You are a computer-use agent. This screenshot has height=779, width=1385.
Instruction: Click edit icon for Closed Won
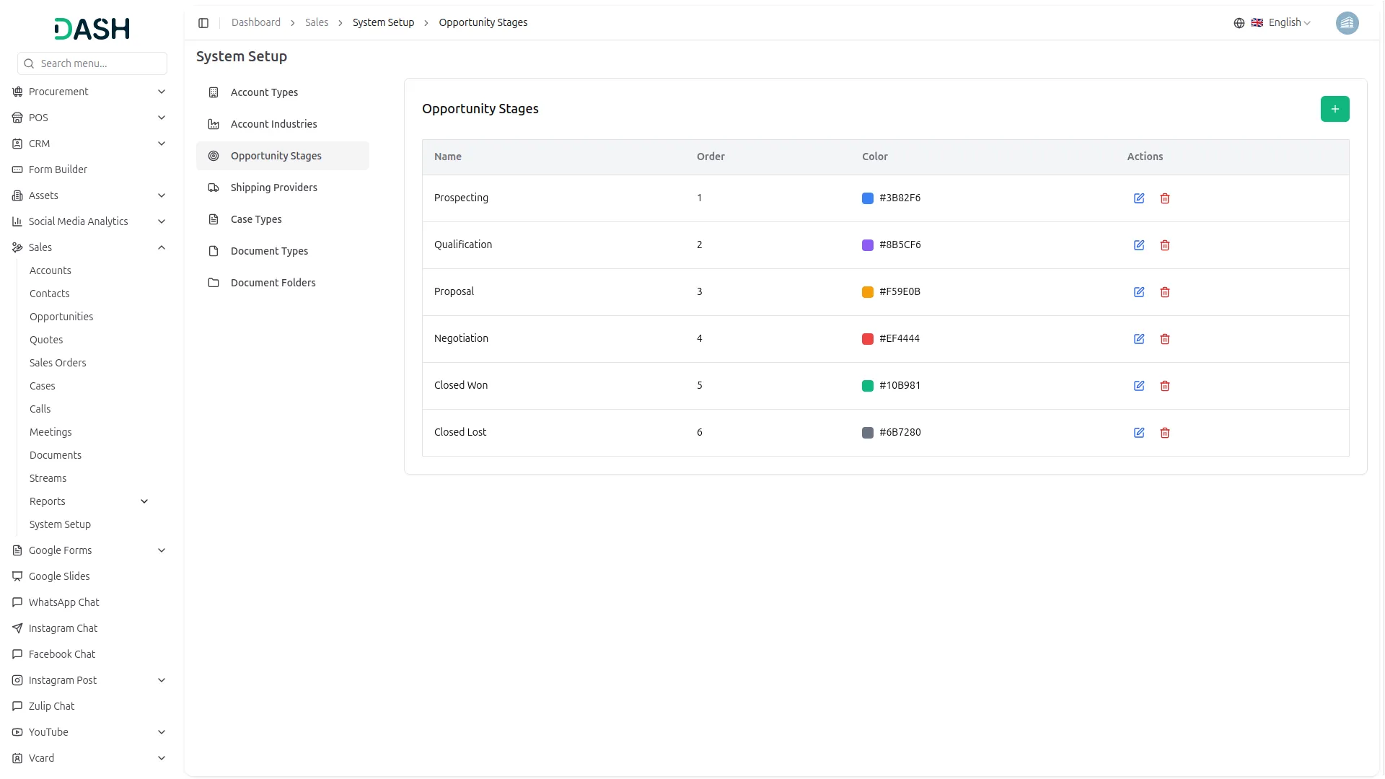point(1139,386)
